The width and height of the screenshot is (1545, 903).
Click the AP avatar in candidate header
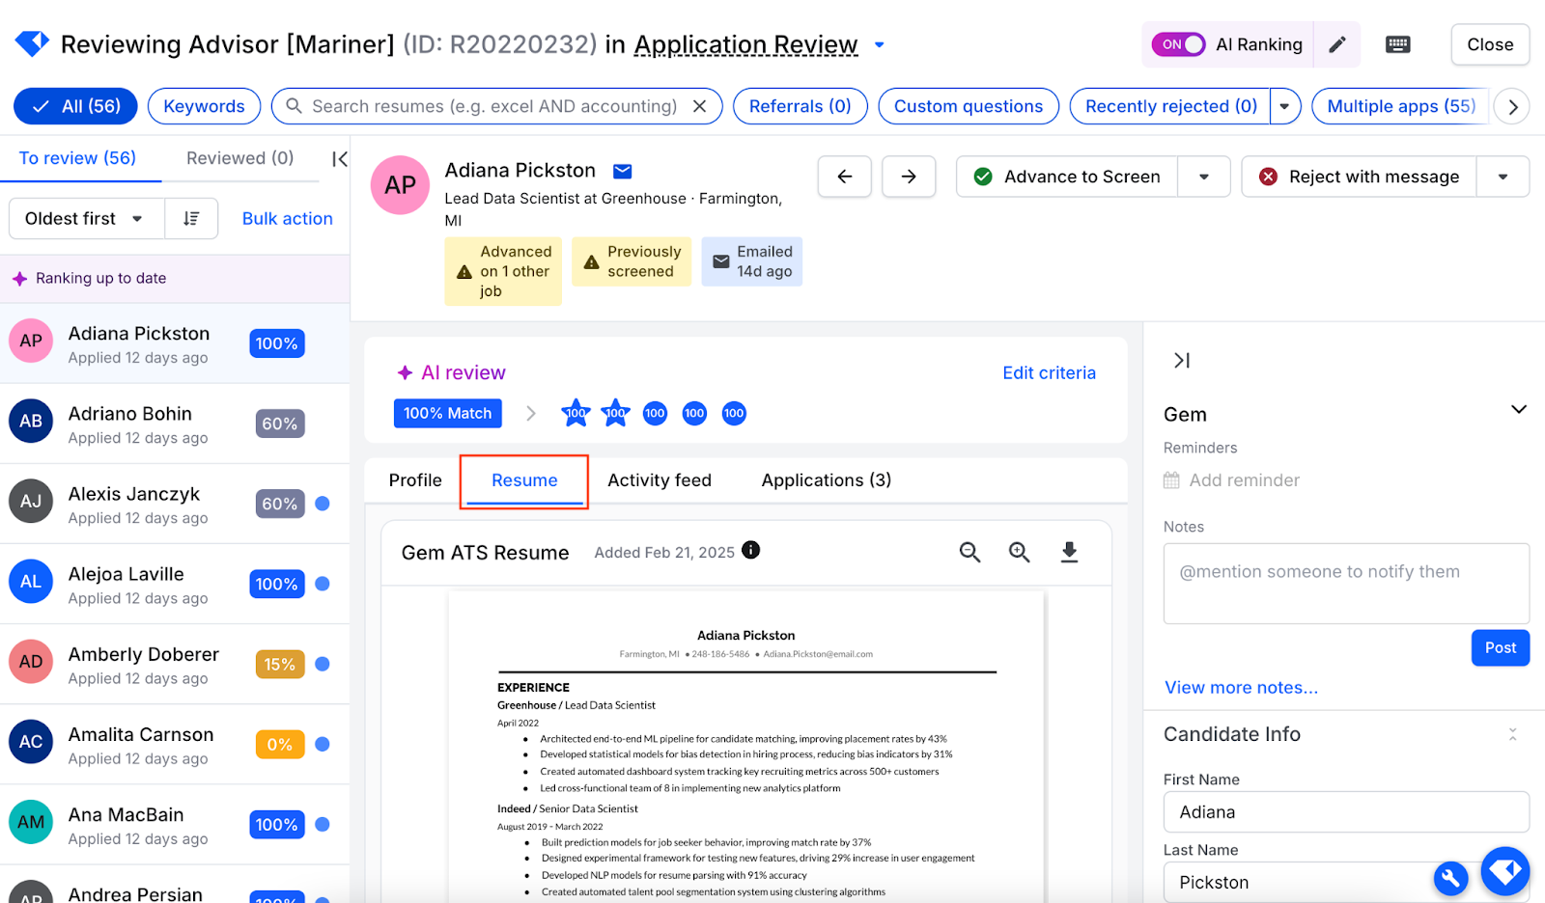400,185
